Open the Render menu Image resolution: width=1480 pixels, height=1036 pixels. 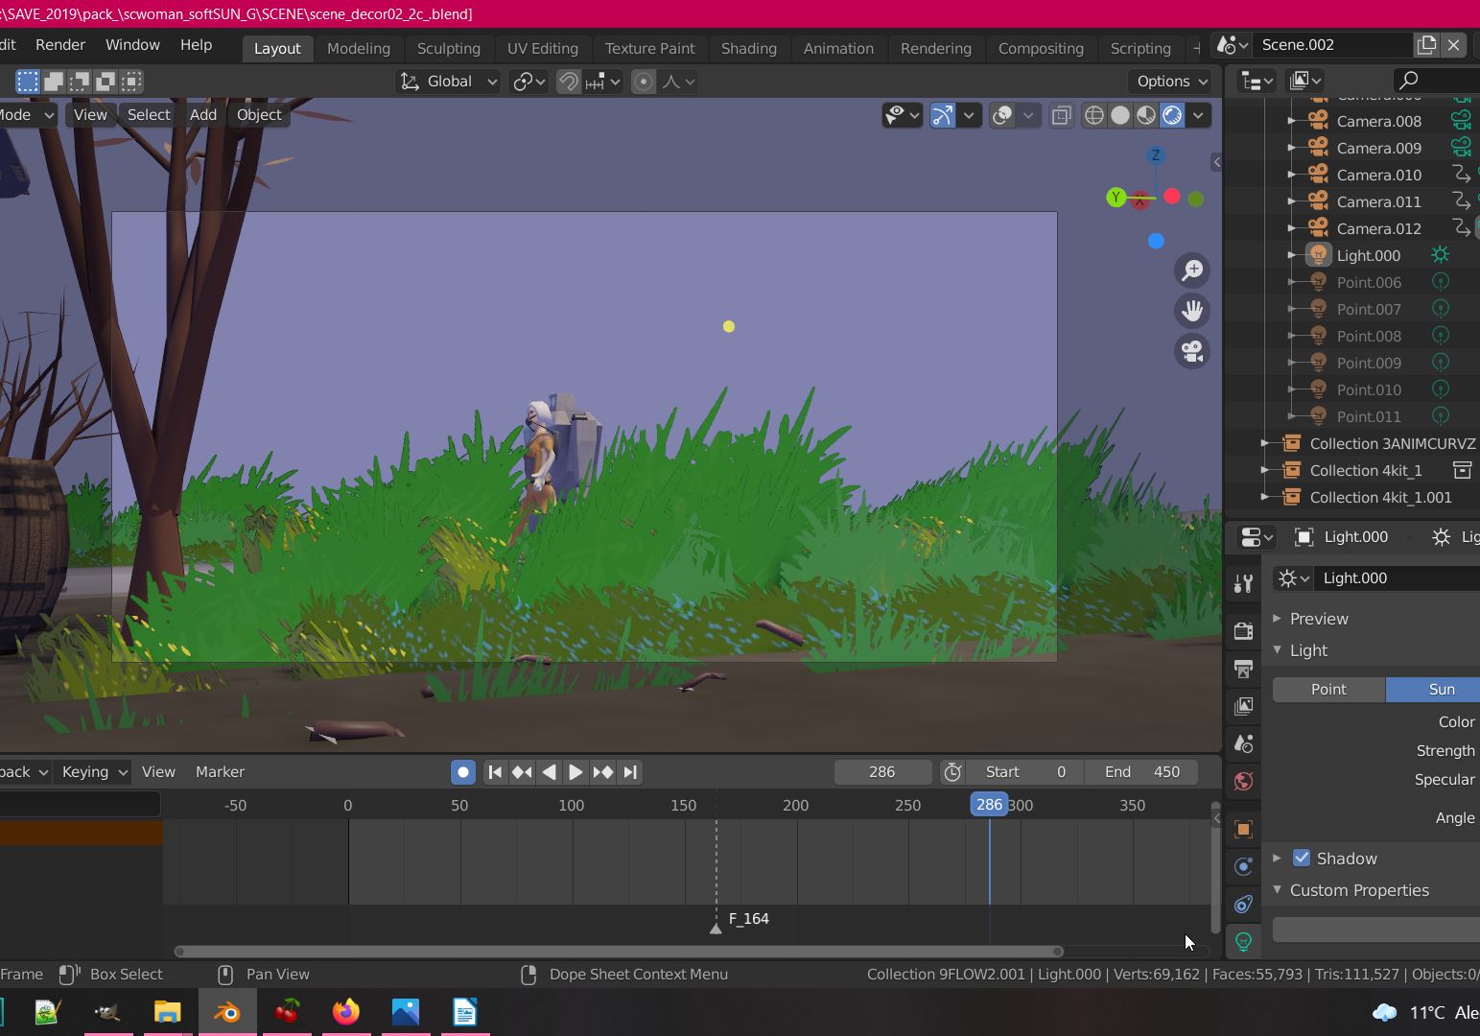[x=59, y=45]
